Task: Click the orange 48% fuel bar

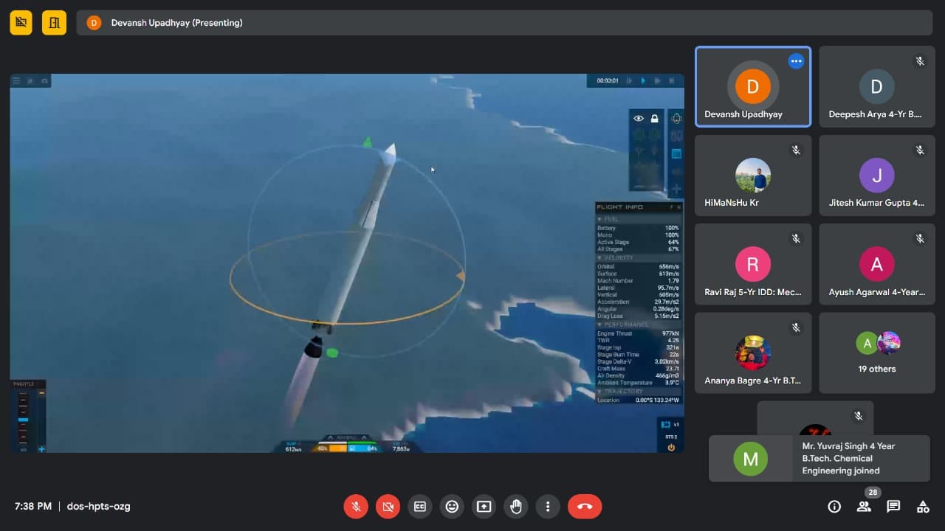Action: point(329,448)
